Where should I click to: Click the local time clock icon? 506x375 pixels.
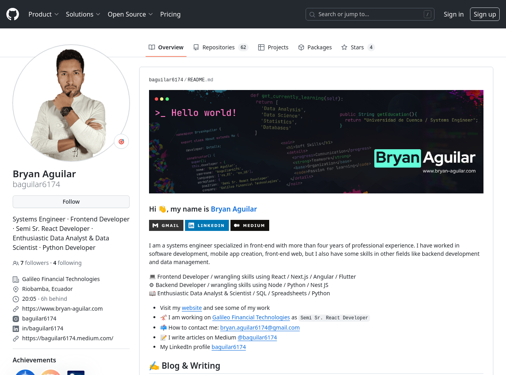[16, 299]
